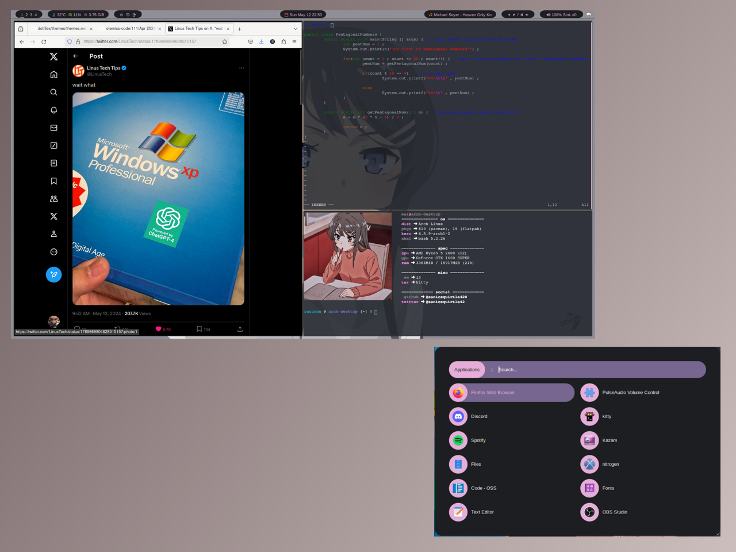Select the Linus Tech Tips on X tab

[199, 28]
